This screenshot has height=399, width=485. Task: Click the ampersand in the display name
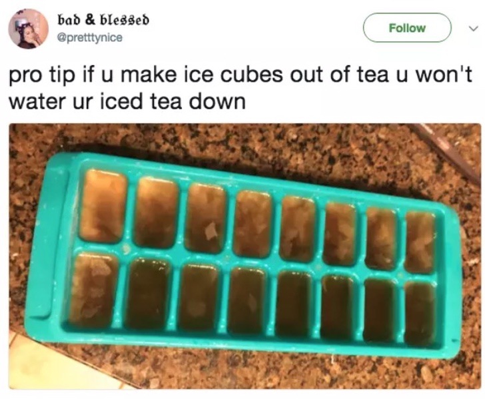pos(91,20)
